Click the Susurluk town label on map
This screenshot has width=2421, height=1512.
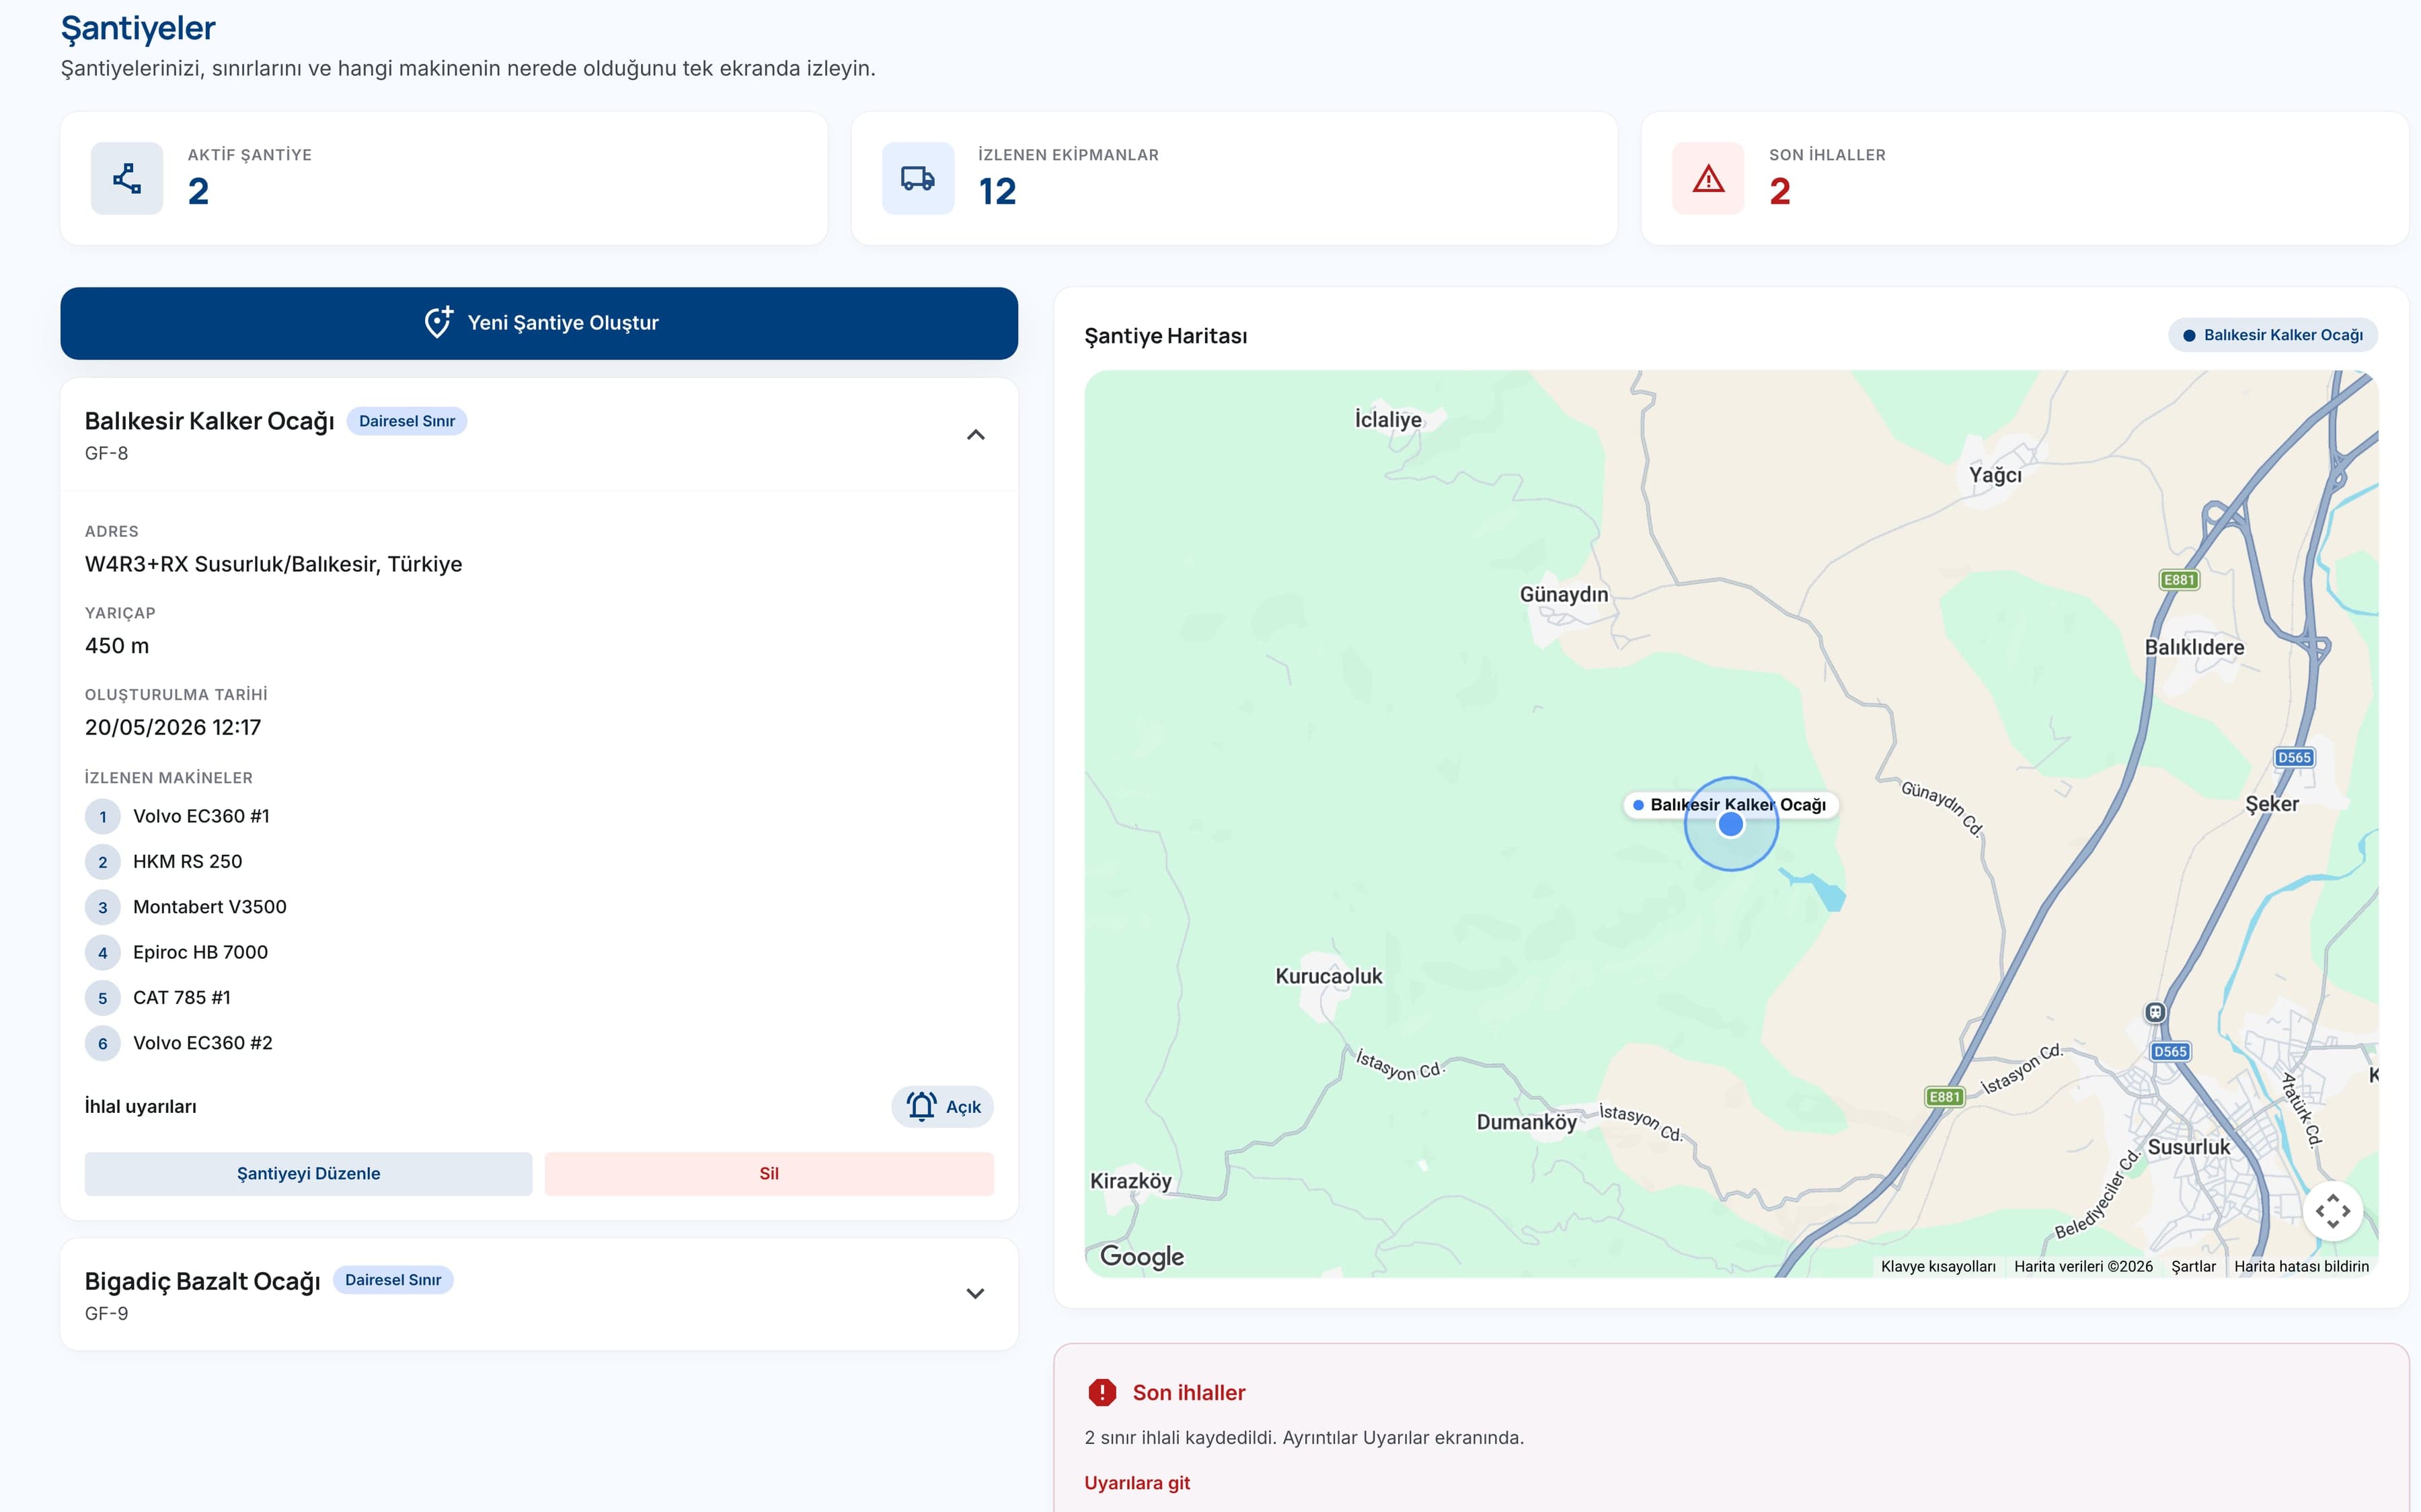pos(2188,1147)
